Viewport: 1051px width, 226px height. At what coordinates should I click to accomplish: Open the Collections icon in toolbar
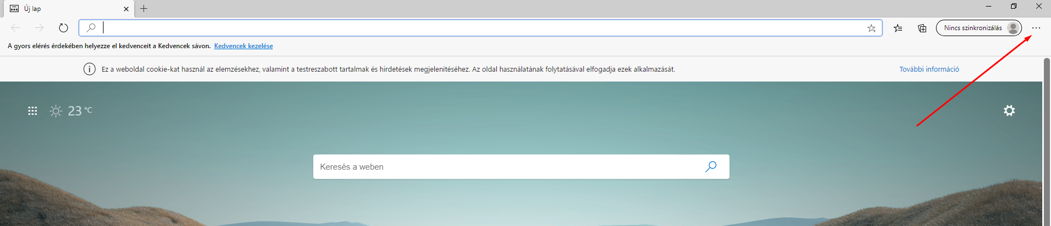coord(922,28)
